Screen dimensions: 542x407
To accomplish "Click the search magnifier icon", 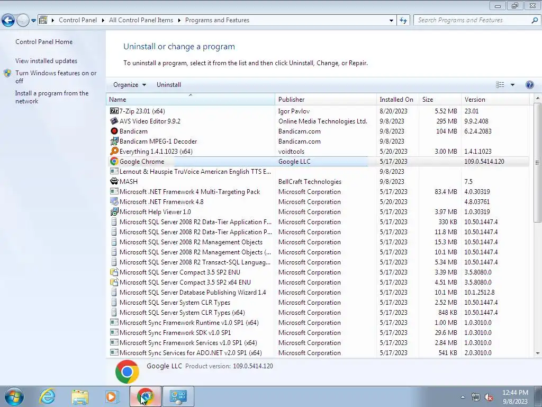I will pyautogui.click(x=535, y=20).
